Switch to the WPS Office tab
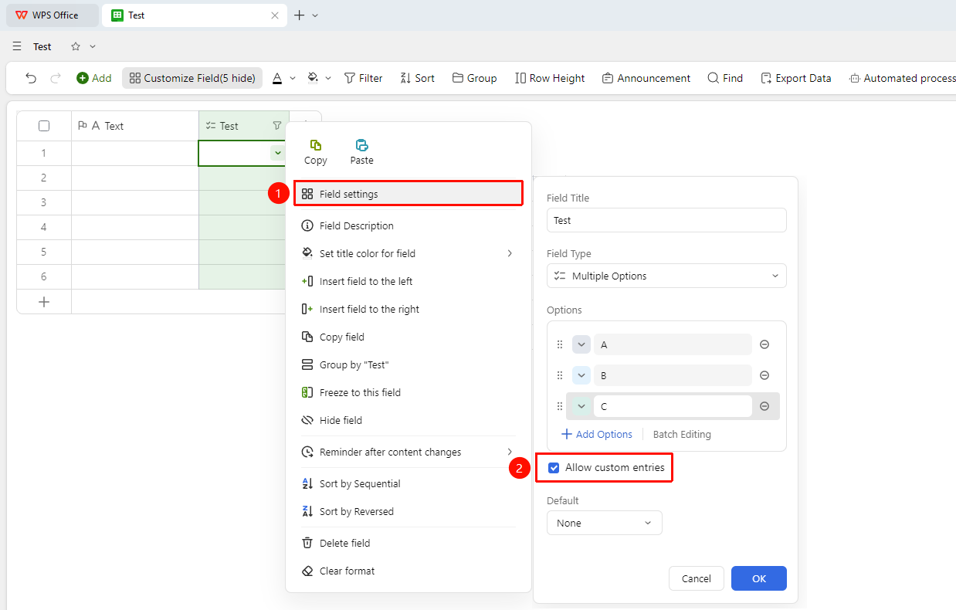 coord(53,15)
